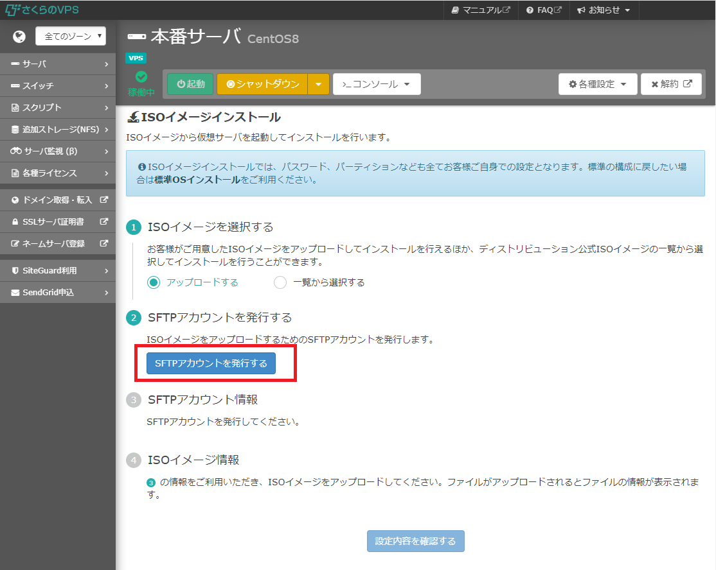The width and height of the screenshot is (716, 570).
Task: Click SFTPアカウントを発行する button
Action: (211, 363)
